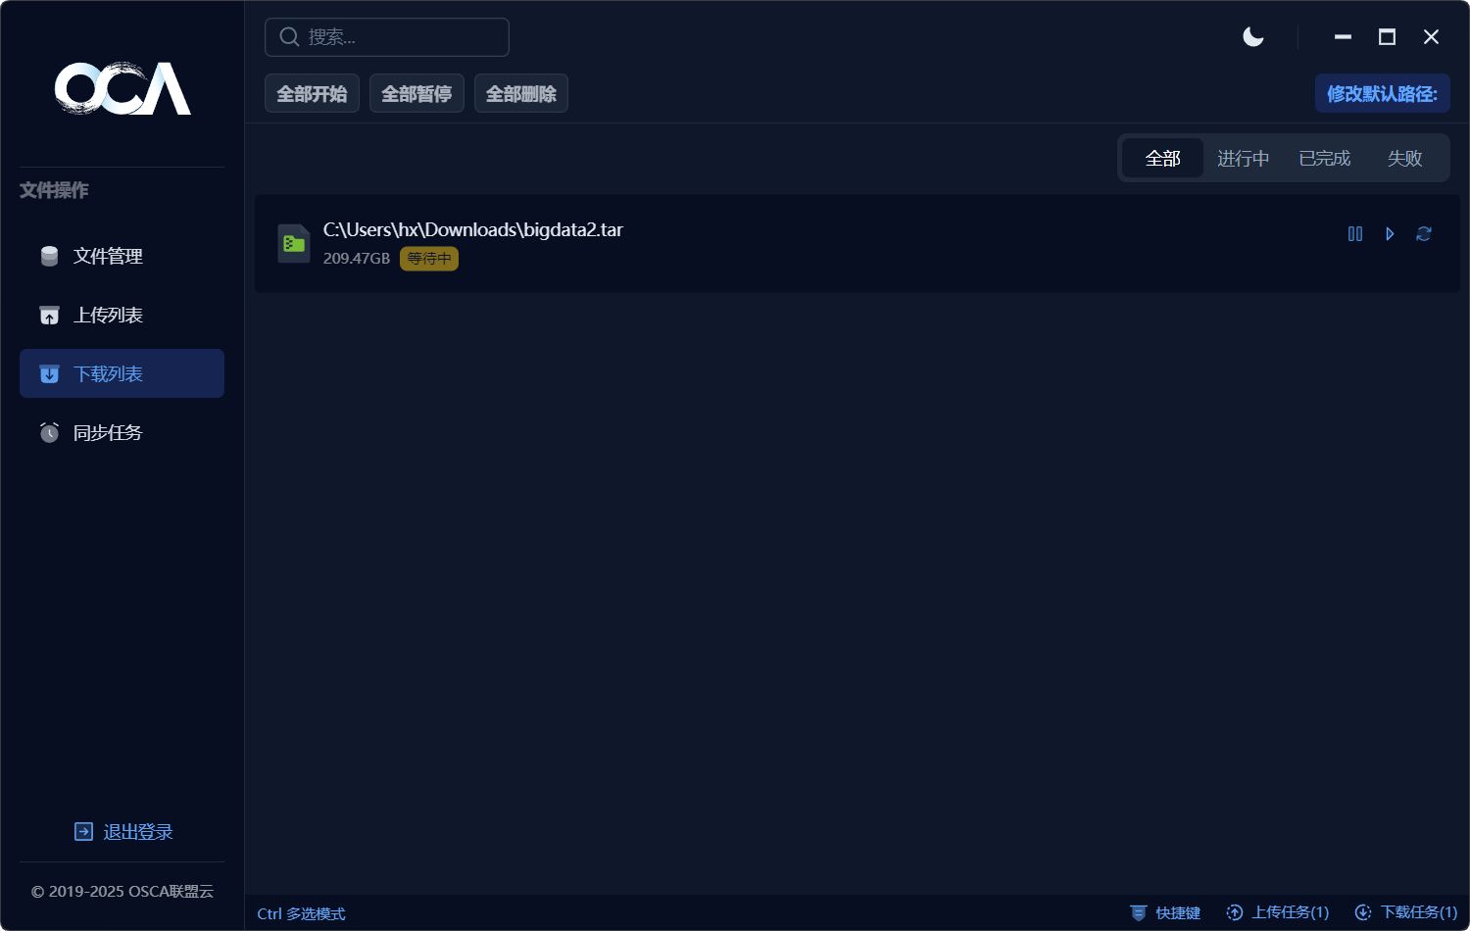Open 快捷键 shortcuts in status bar
Image resolution: width=1470 pixels, height=931 pixels.
pyautogui.click(x=1166, y=913)
